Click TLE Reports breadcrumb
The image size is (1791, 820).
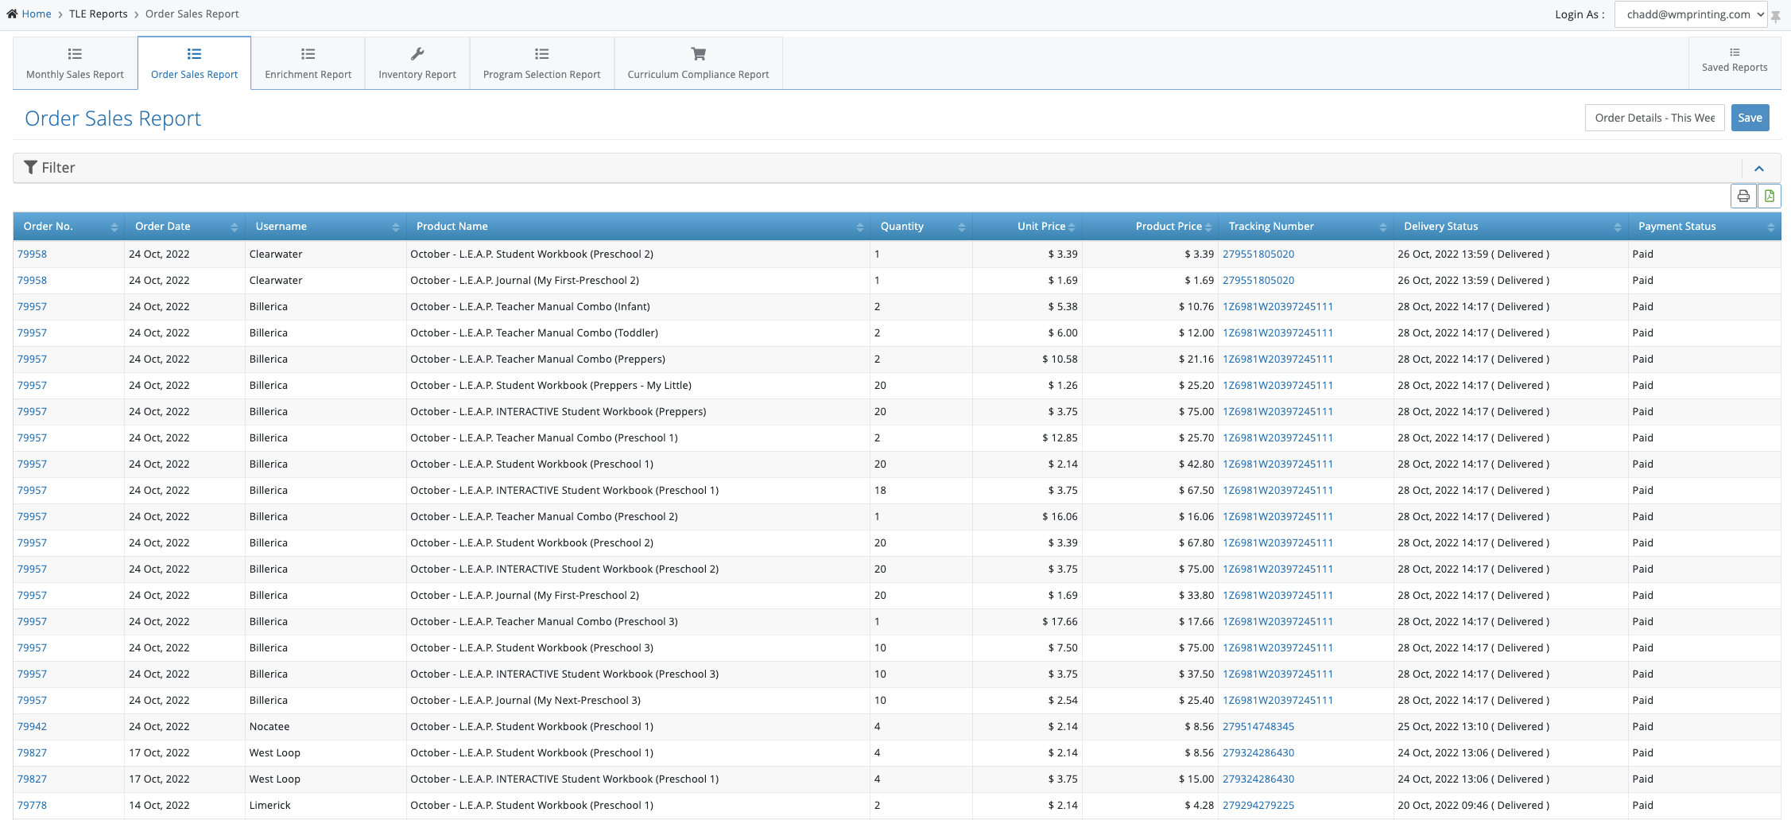click(x=99, y=14)
